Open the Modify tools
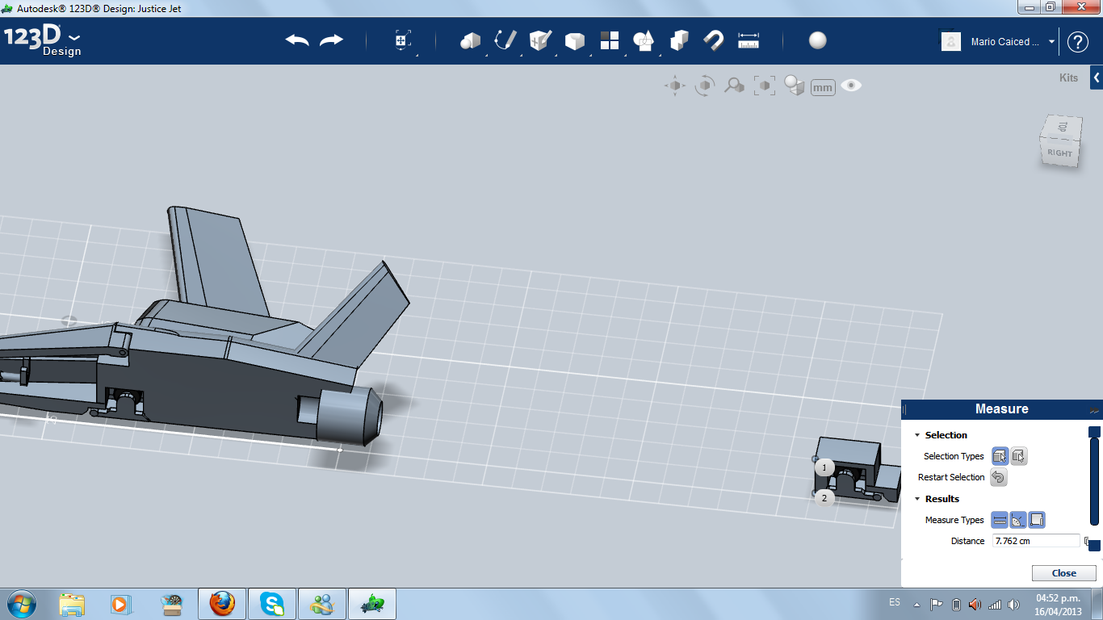 coord(574,40)
